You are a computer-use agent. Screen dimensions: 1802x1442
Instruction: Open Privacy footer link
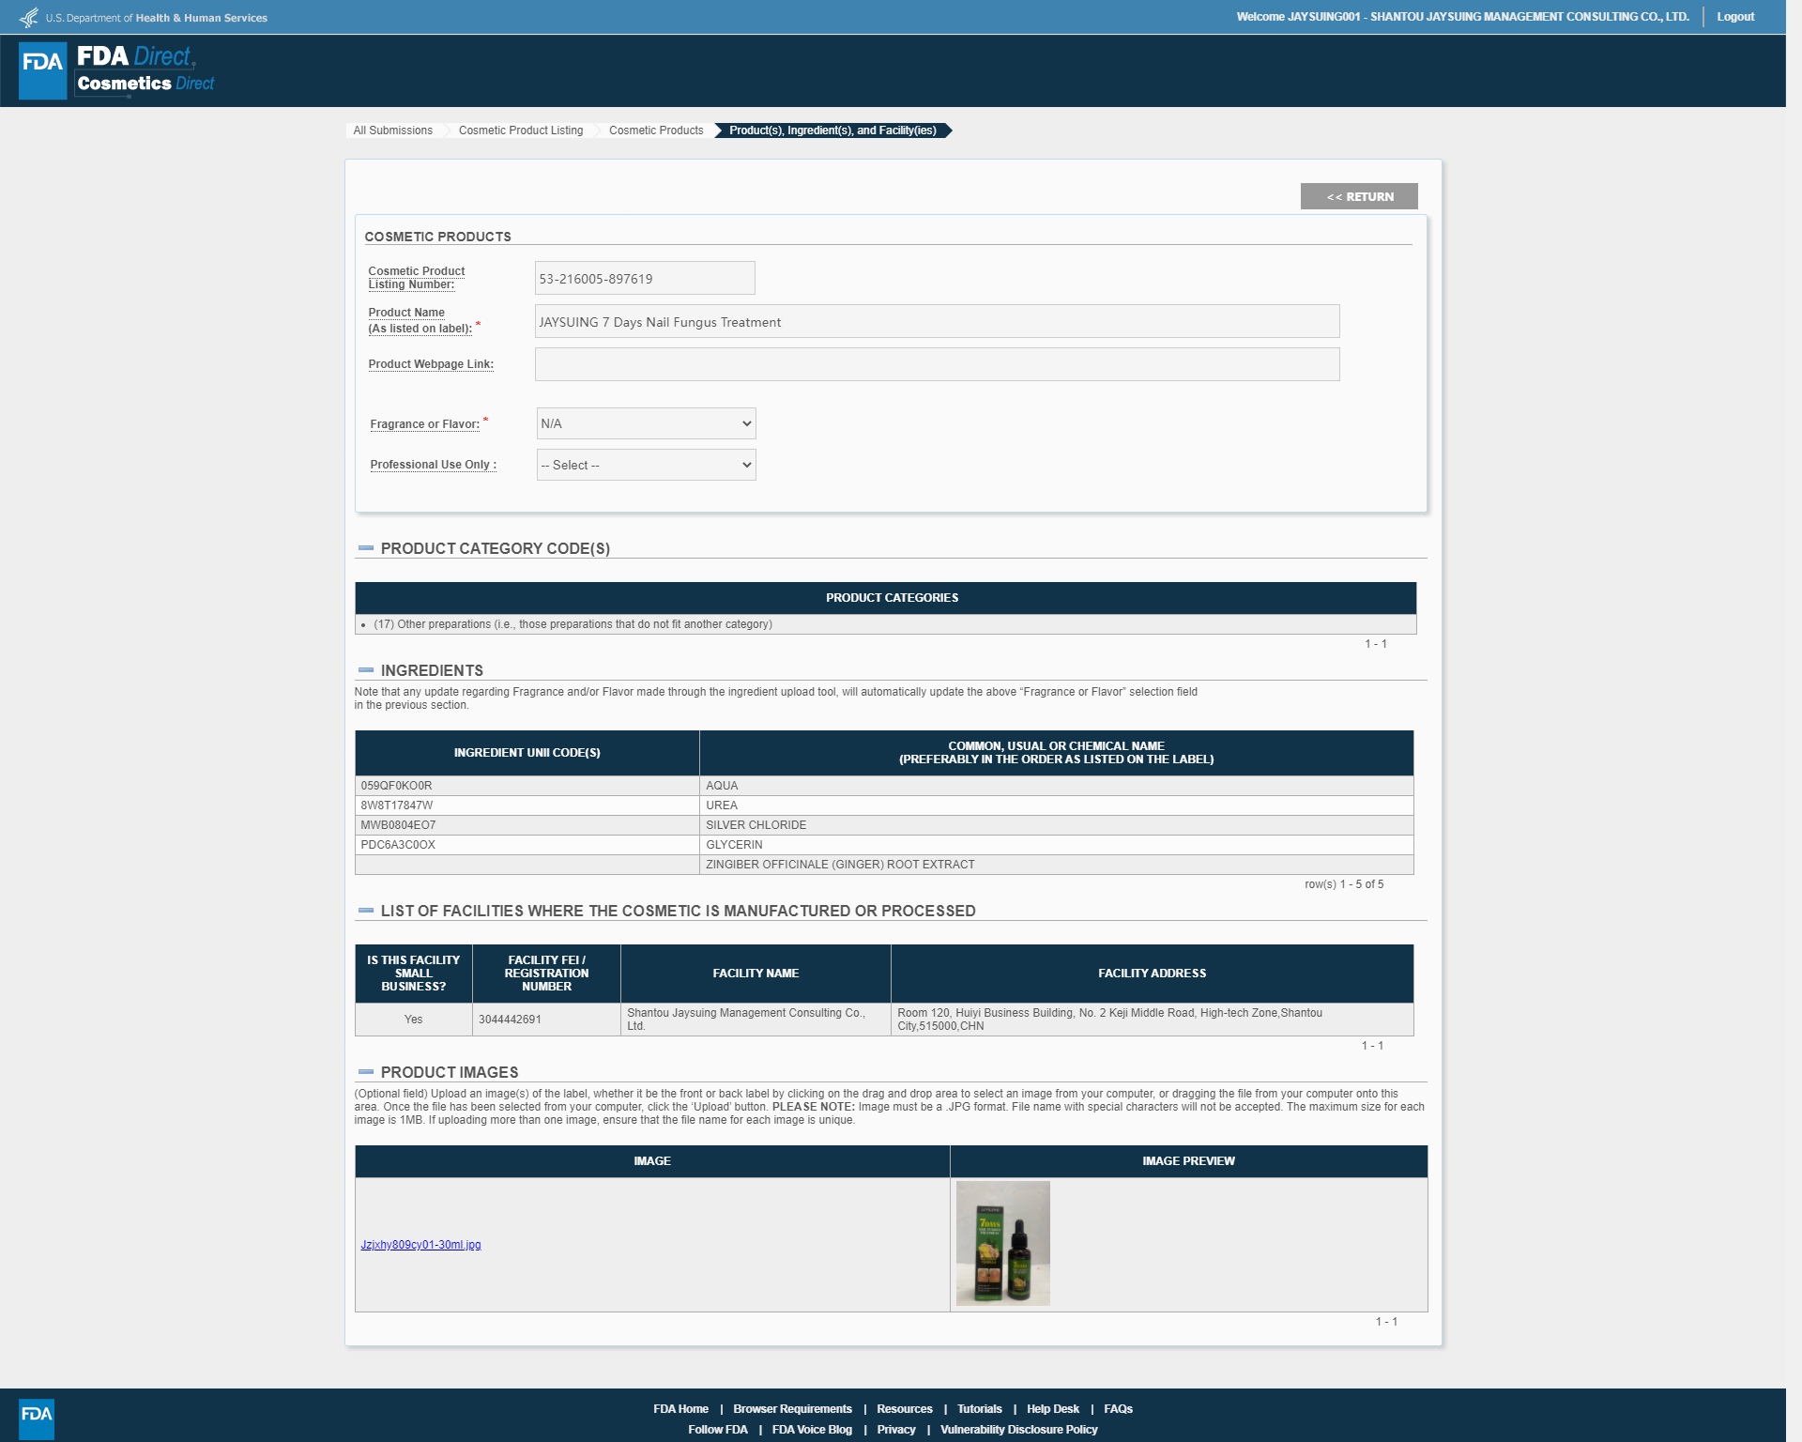tap(895, 1430)
